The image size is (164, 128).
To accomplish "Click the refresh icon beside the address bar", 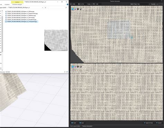I will pyautogui.click(x=45, y=8).
